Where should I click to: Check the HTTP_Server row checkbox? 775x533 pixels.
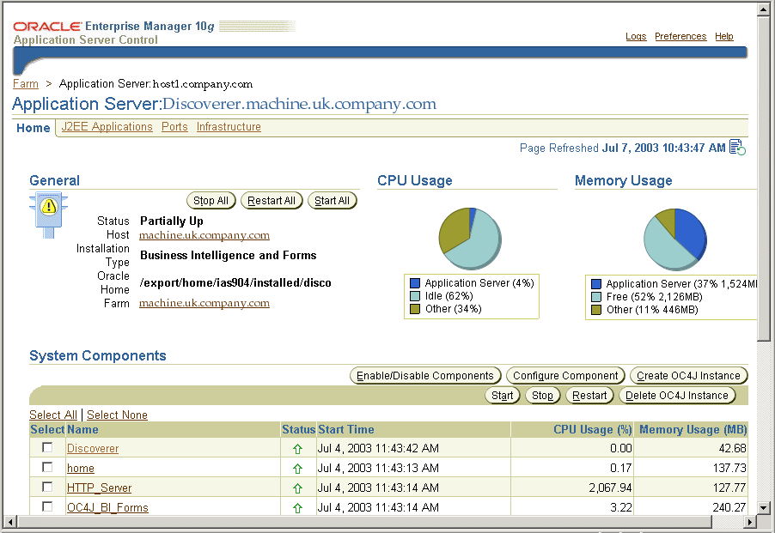(x=47, y=488)
